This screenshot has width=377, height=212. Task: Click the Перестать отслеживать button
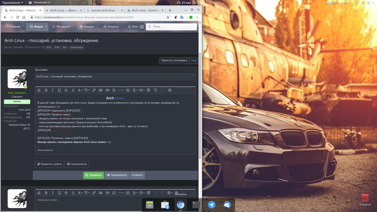[174, 61]
